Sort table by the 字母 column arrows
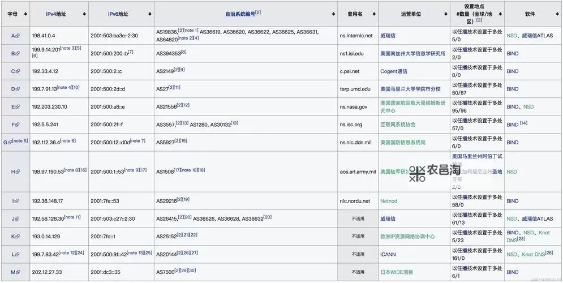The height and width of the screenshot is (283, 563). click(x=25, y=14)
